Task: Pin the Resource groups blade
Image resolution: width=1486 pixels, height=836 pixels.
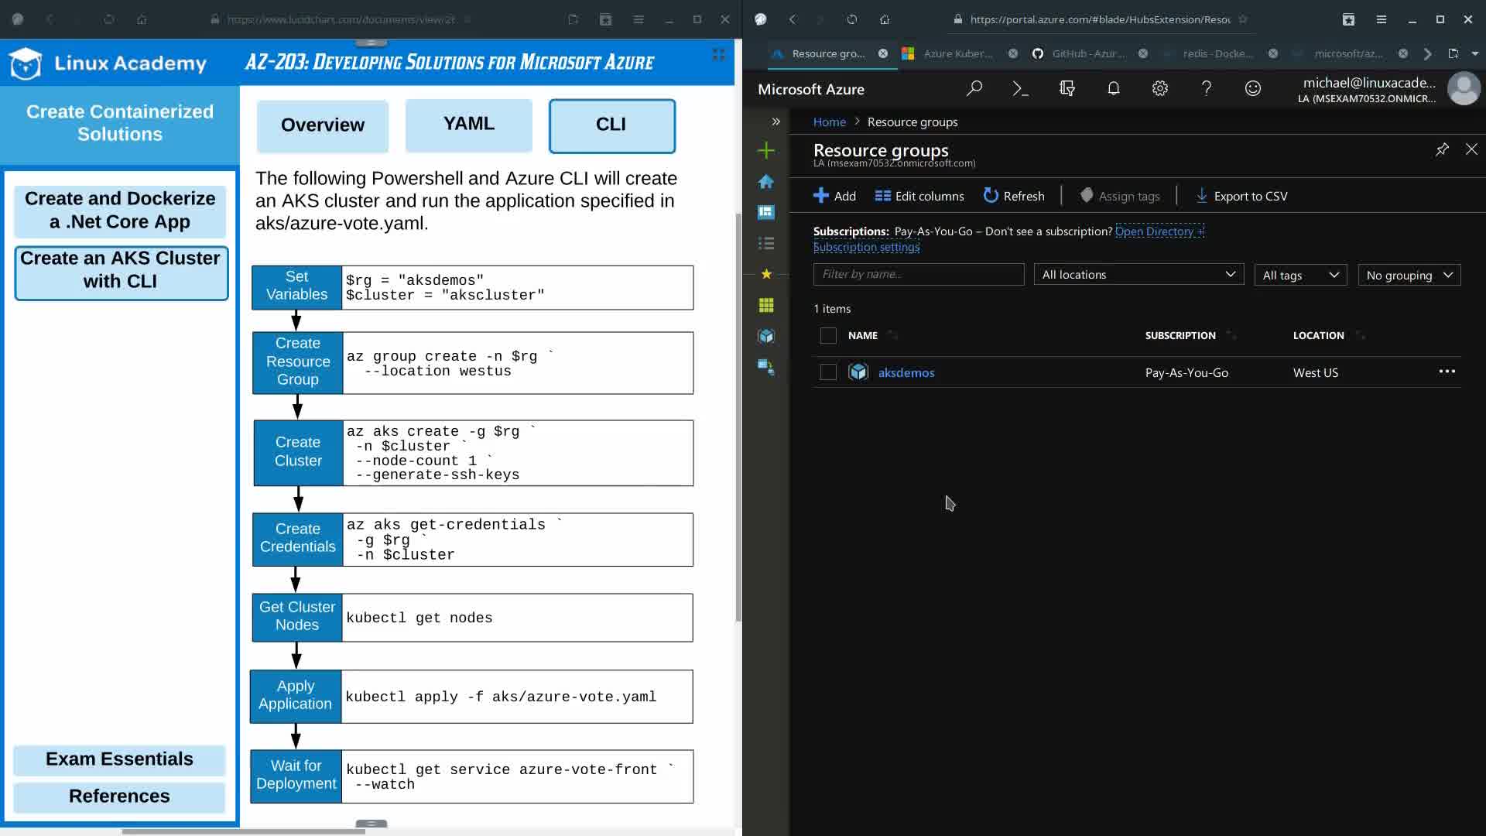Action: click(x=1441, y=150)
